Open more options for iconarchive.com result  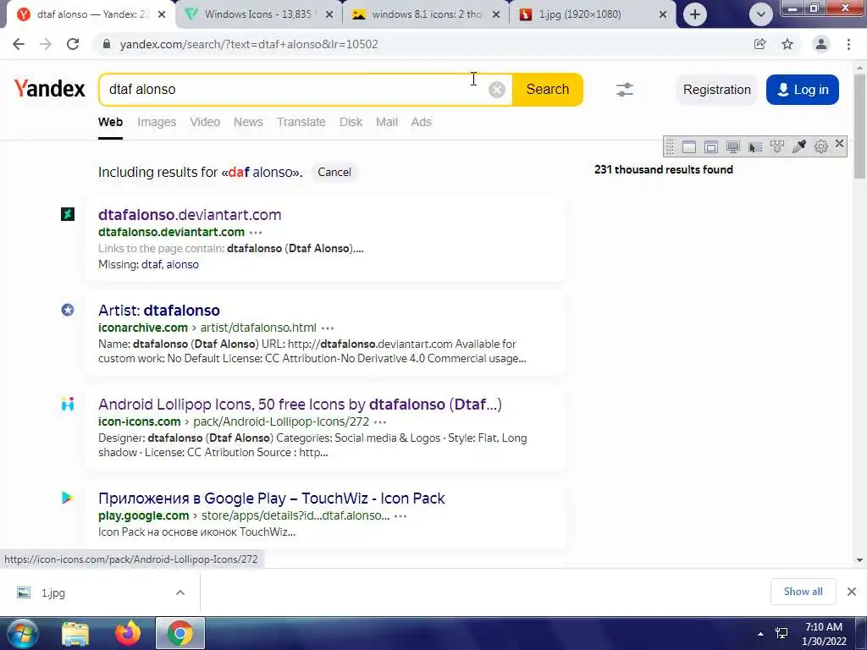[x=328, y=328]
